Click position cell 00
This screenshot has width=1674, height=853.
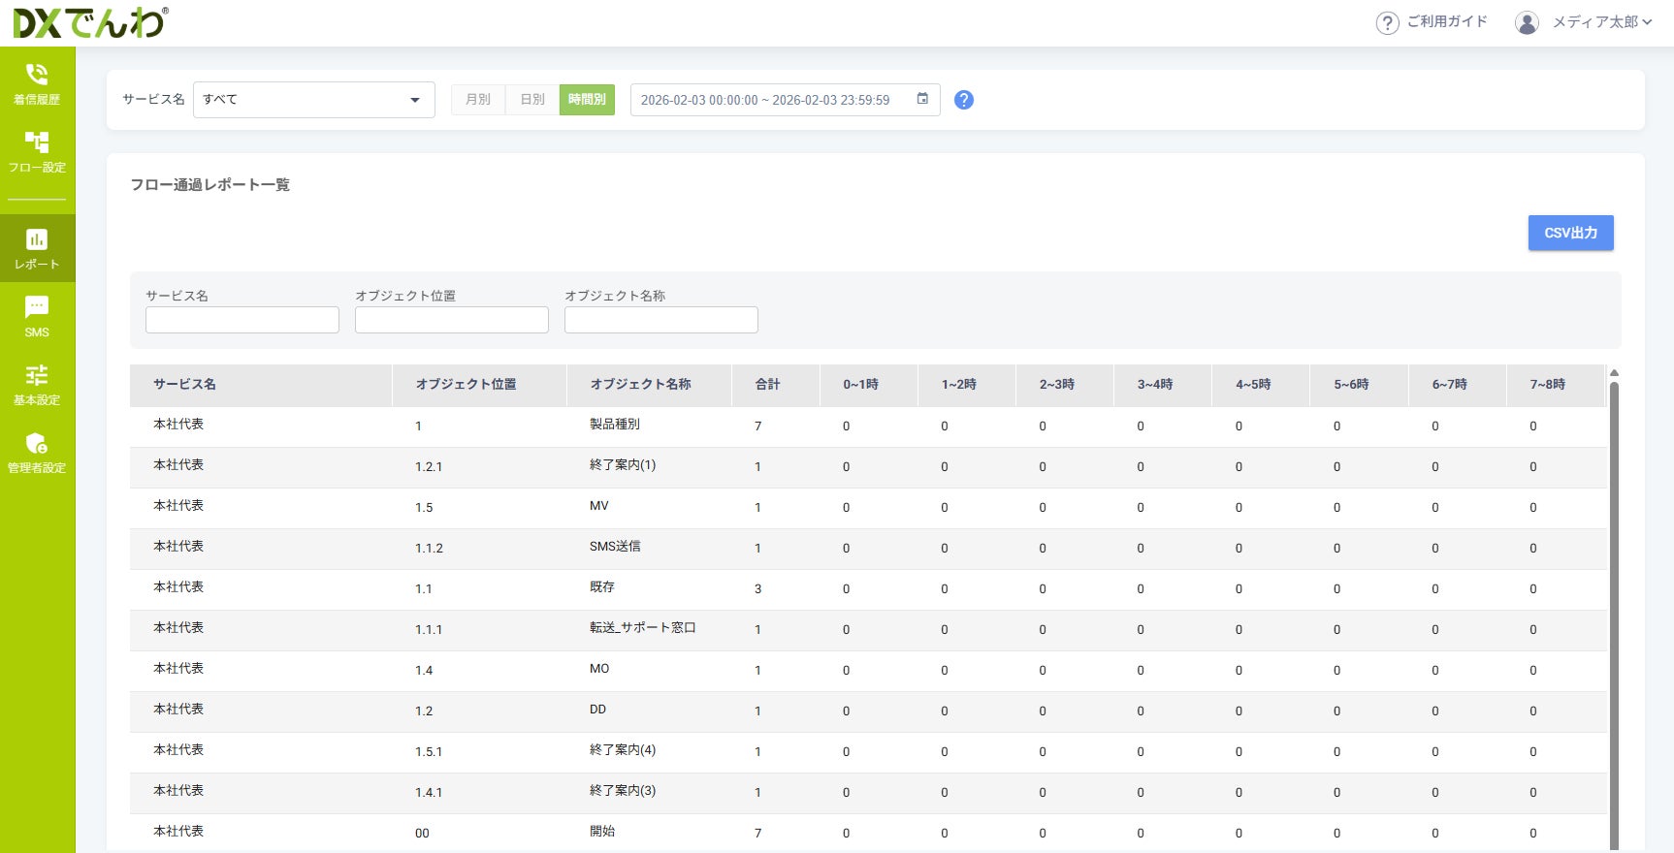coord(422,834)
